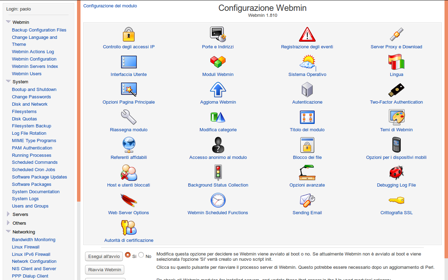Open the Referenti affidabili globe icon
The image size is (448, 280).
(x=129, y=145)
